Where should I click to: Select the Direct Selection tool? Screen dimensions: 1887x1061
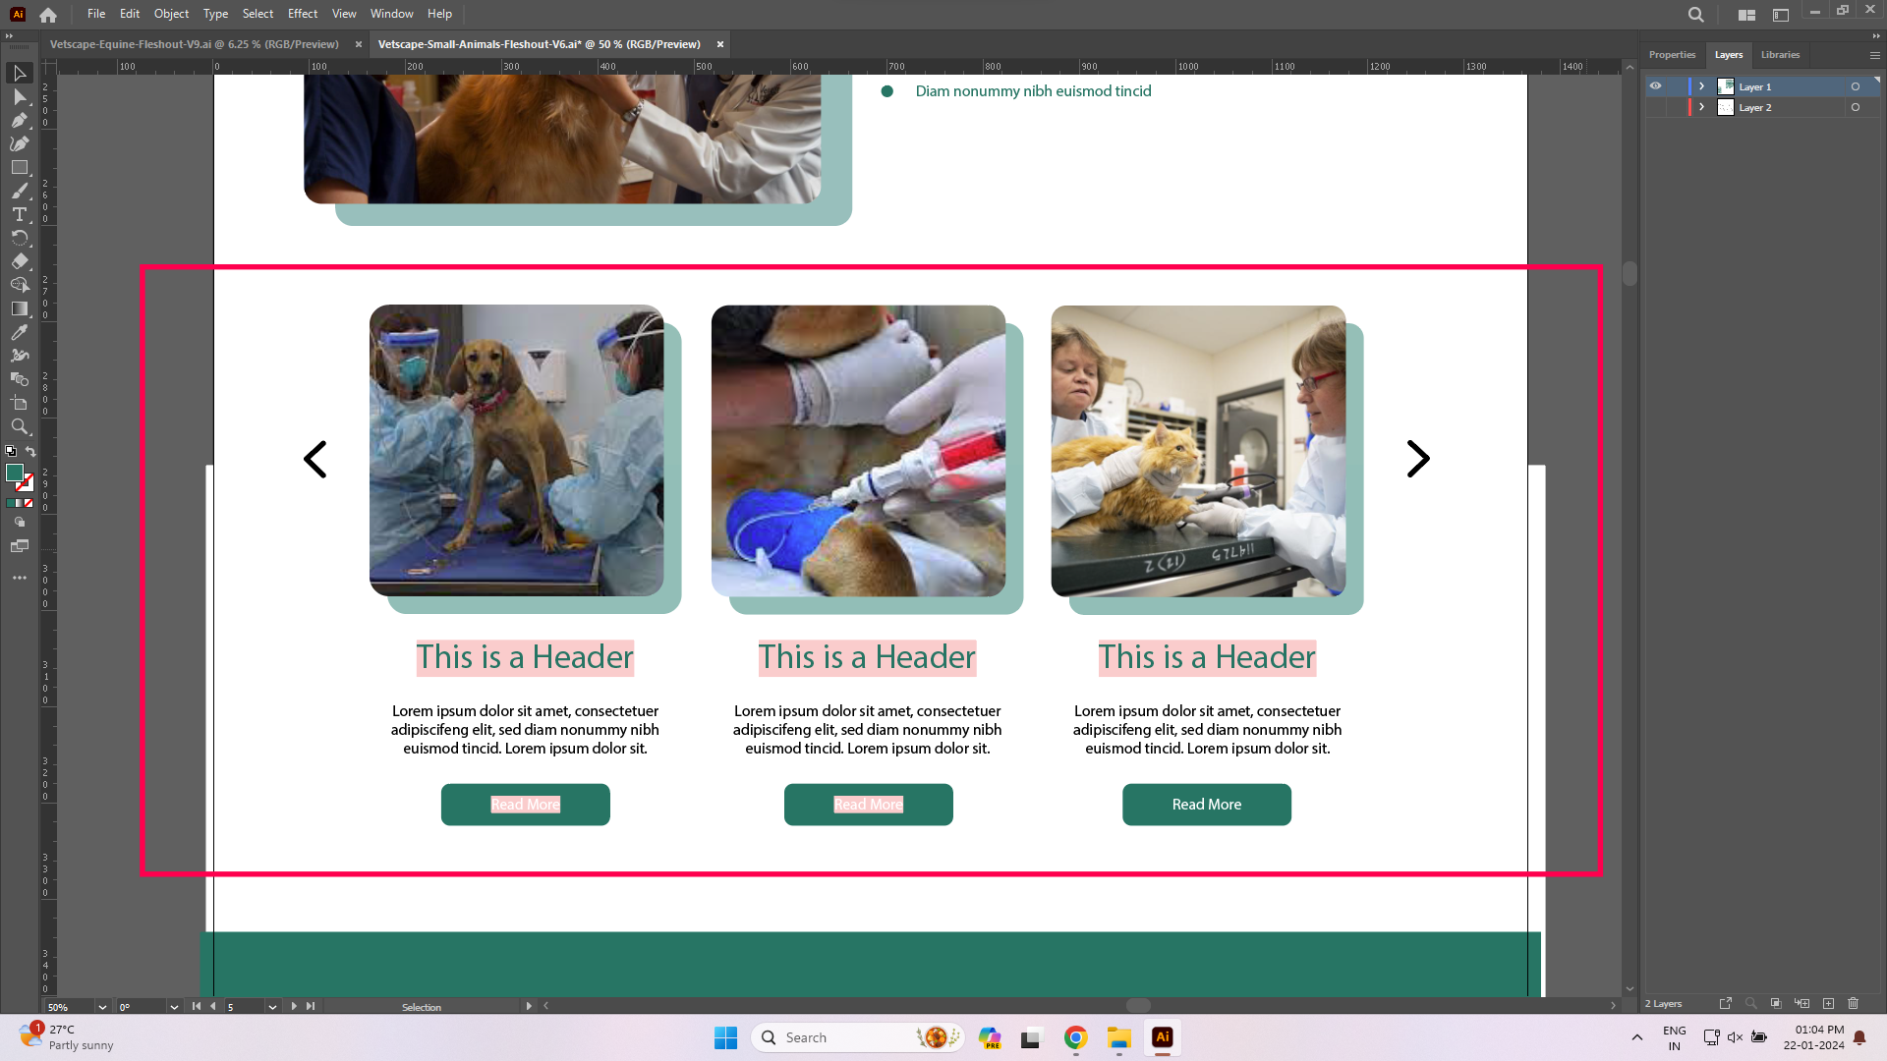pos(19,97)
